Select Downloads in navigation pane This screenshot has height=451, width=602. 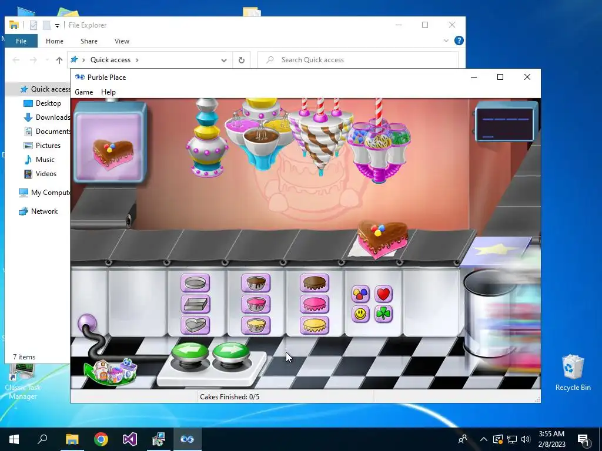point(47,117)
